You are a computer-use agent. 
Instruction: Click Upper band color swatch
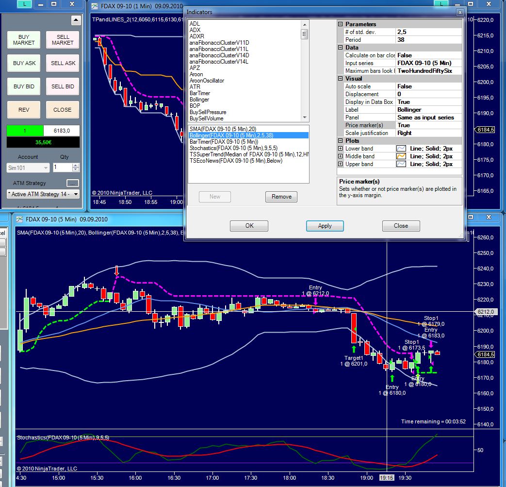click(401, 164)
